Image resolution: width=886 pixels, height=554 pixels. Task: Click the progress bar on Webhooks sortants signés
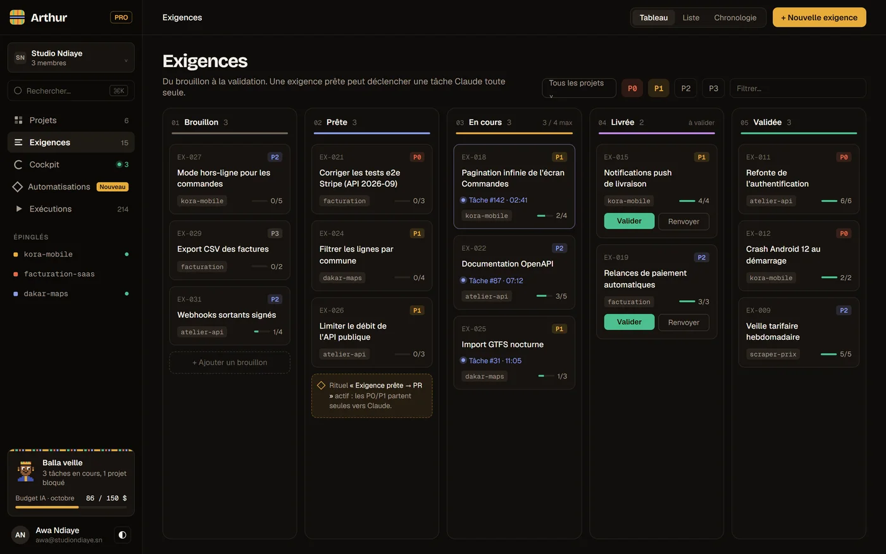tap(261, 332)
